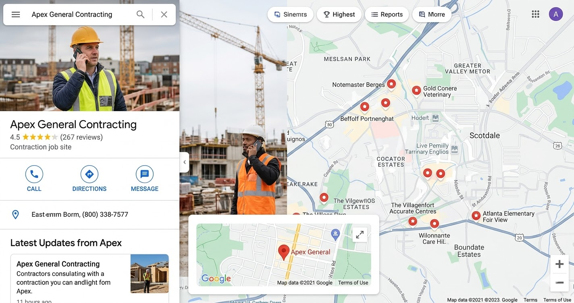Clear the Apex General Contracting search
This screenshot has width=574, height=303.
164,15
